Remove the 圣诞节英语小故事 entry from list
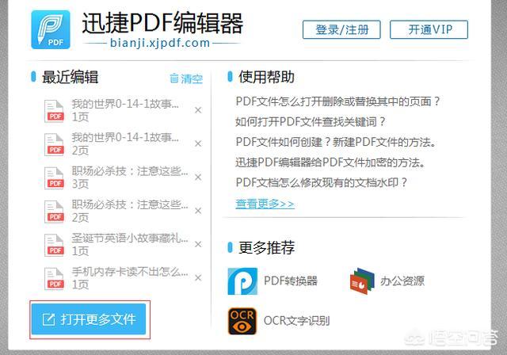This screenshot has height=355, width=507. [198, 244]
